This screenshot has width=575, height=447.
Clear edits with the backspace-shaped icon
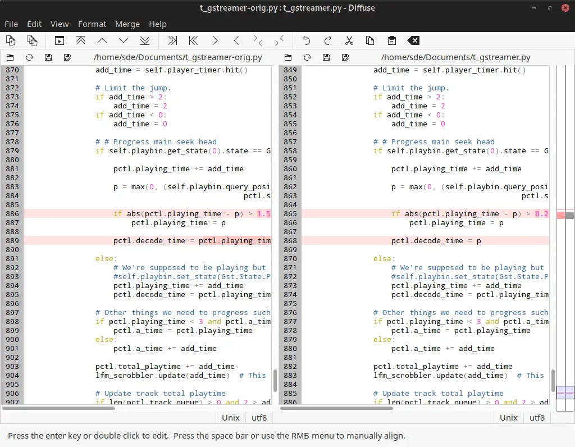[413, 40]
